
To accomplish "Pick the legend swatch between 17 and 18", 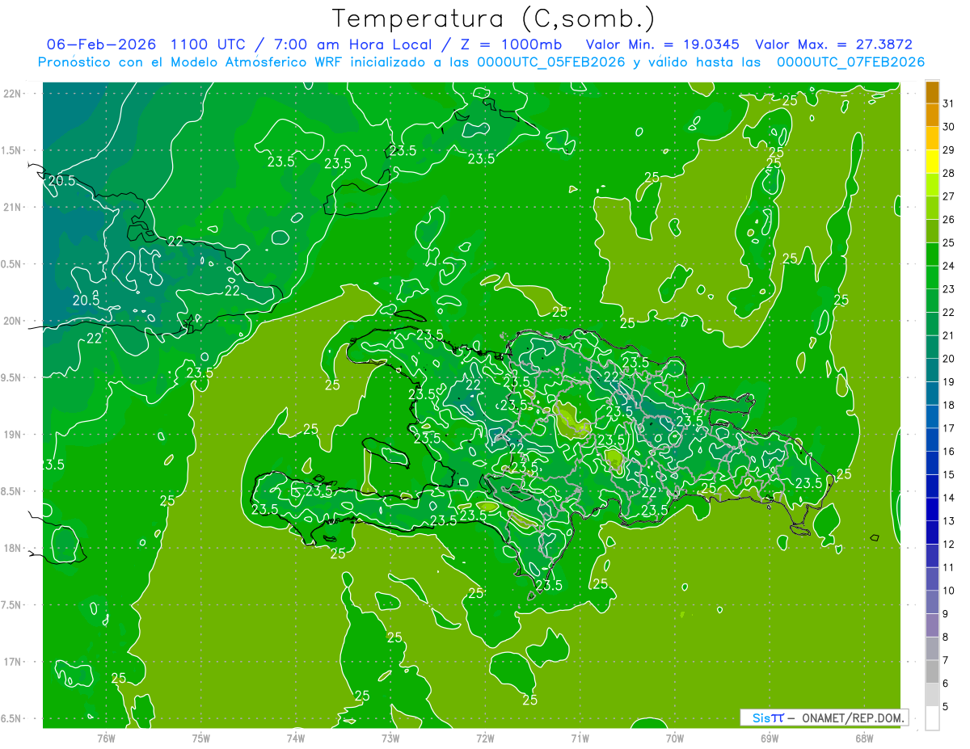I will tap(932, 417).
